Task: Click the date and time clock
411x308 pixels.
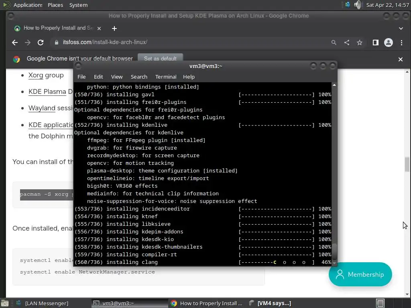Action: (387, 5)
